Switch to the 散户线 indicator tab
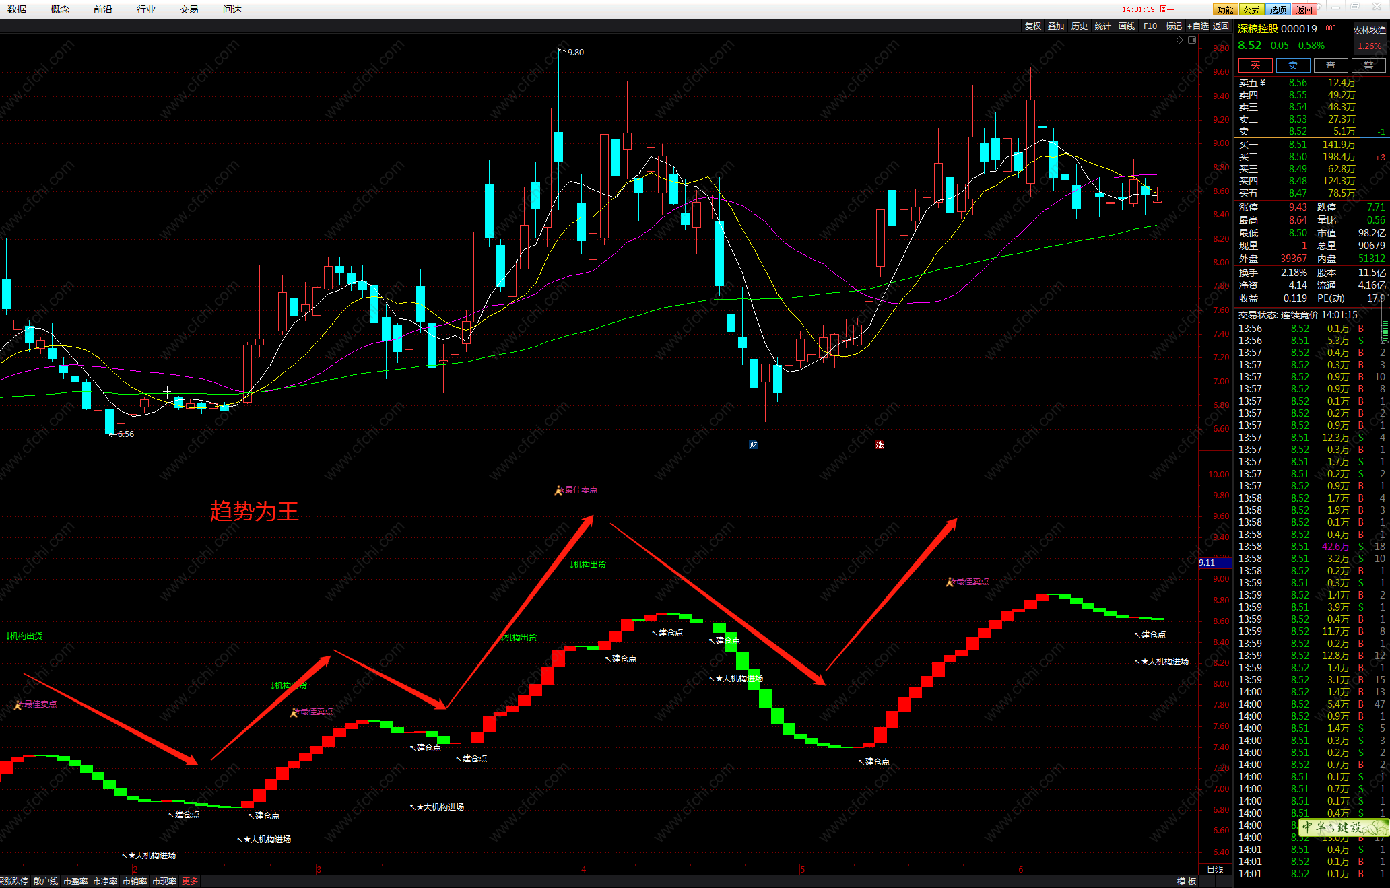 point(46,881)
